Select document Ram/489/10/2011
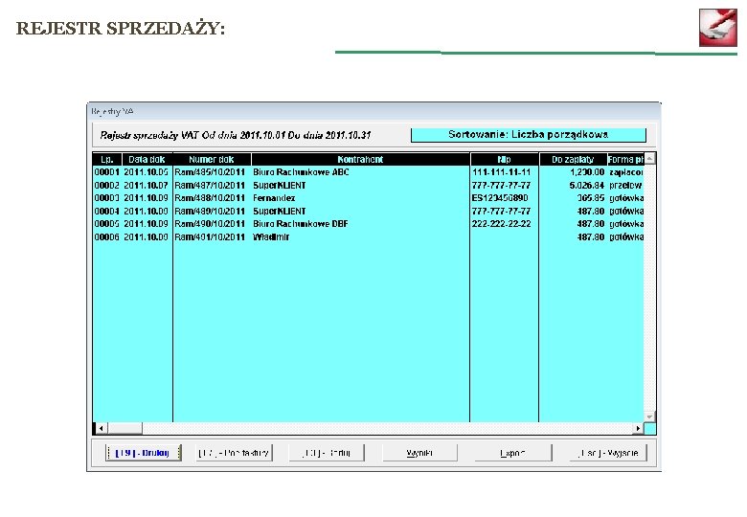Screen dimensions: 747x517 (x=210, y=211)
